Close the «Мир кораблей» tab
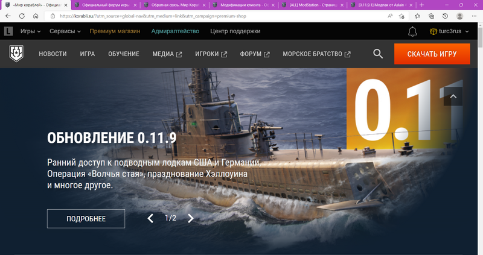The image size is (483, 255). coord(66,5)
